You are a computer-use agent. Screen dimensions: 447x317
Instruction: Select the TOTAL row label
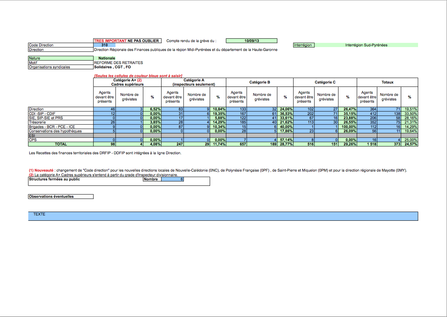61,144
